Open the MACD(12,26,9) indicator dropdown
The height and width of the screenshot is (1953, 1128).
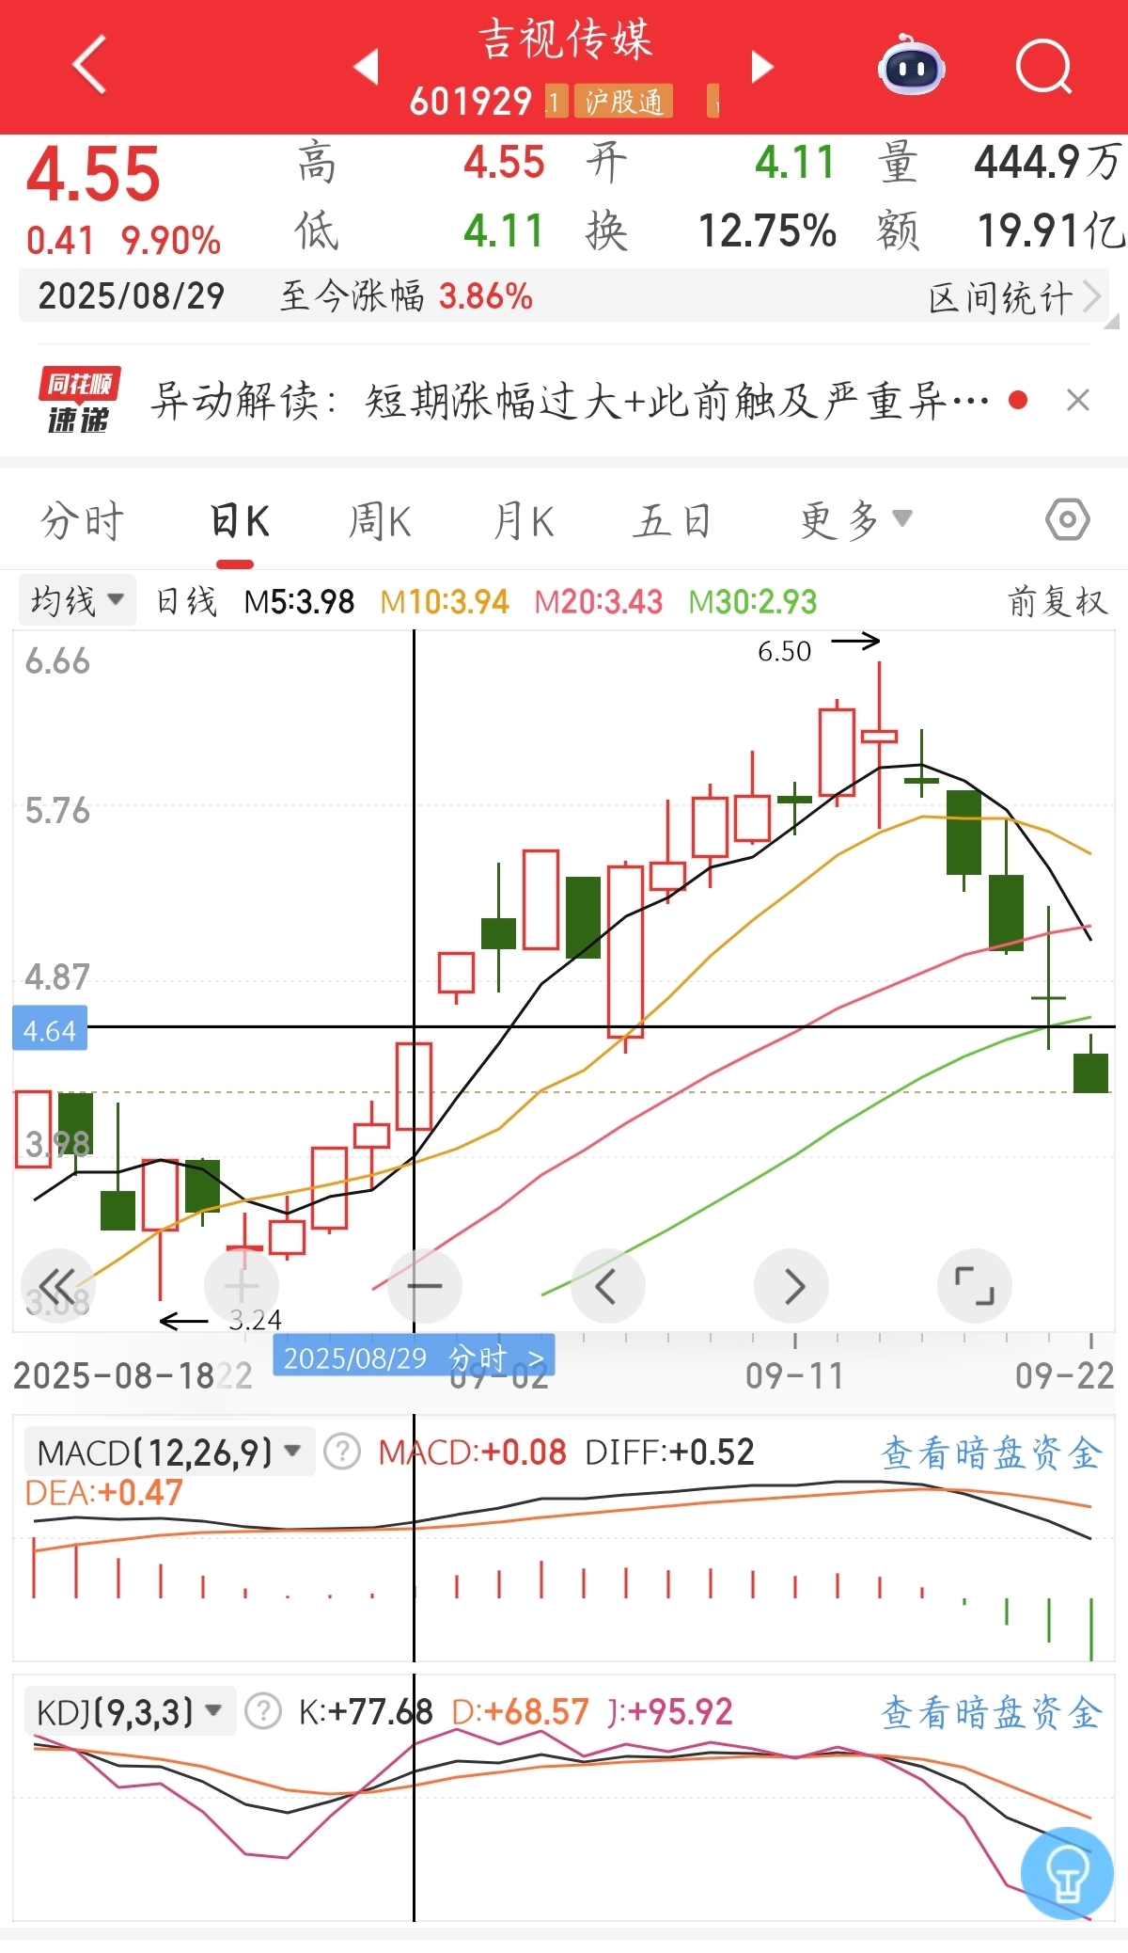170,1452
